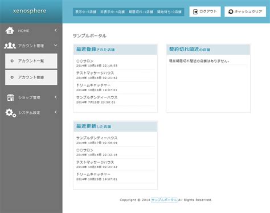Click ドリームキャッチャー in recently registered shops
Screen dimensions: 270x213
click(93, 85)
